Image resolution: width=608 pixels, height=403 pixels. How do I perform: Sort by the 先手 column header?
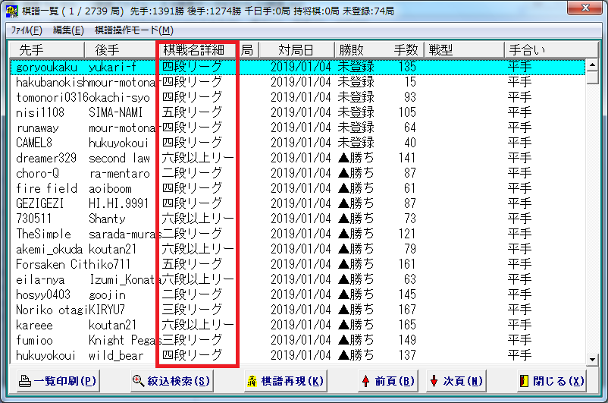(x=32, y=50)
